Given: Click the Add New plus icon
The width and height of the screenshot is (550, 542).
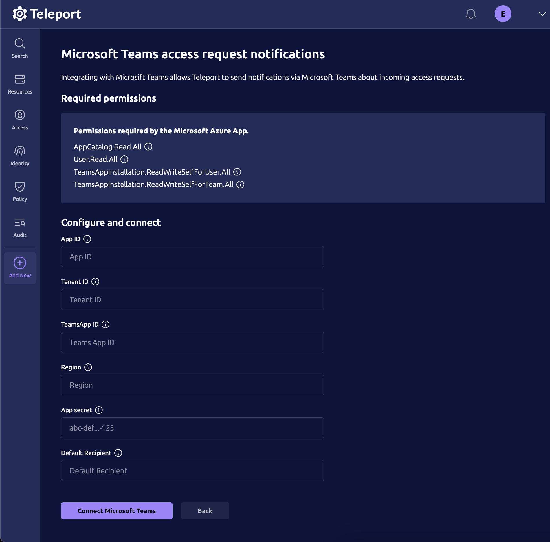Looking at the screenshot, I should point(20,262).
